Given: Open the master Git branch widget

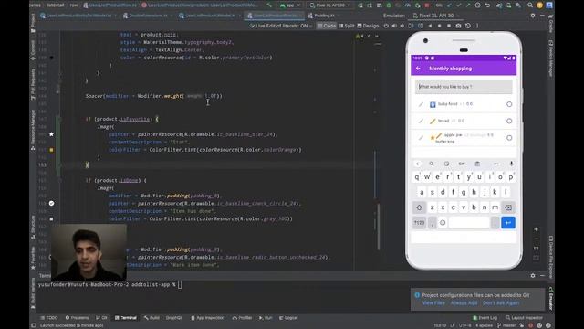Looking at the screenshot, I should 506,325.
